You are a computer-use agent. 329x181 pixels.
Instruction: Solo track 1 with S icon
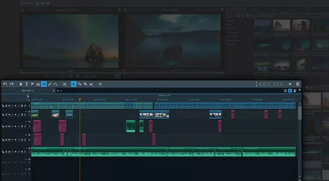6,106
